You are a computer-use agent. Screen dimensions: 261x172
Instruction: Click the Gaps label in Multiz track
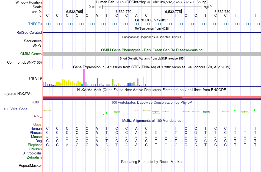[37, 124]
